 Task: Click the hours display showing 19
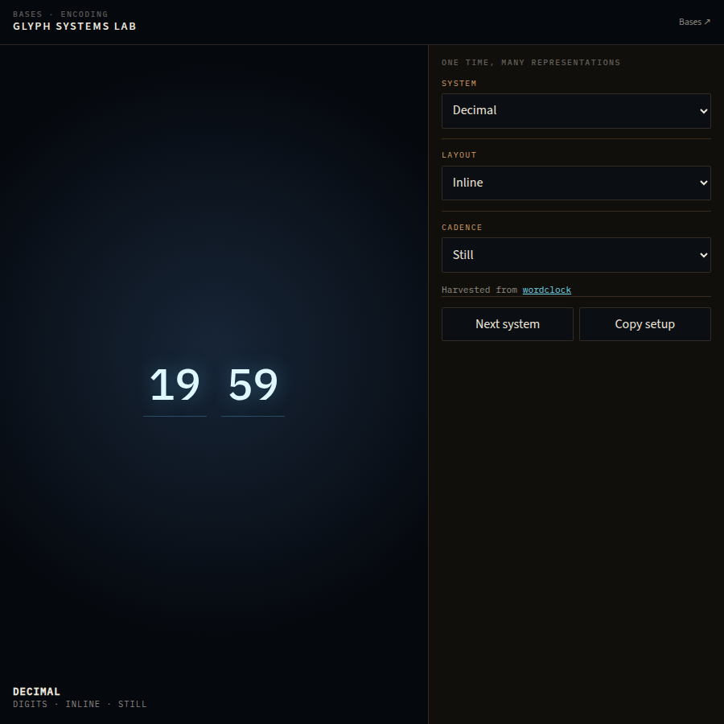click(175, 385)
